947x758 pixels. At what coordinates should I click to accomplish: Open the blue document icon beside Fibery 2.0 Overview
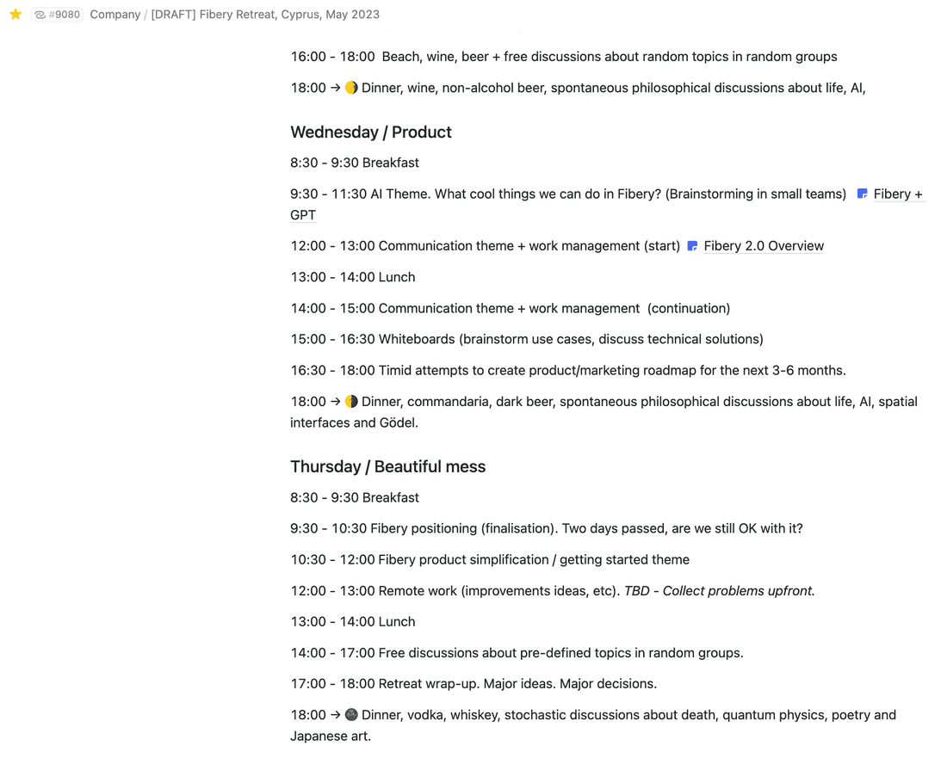click(692, 246)
